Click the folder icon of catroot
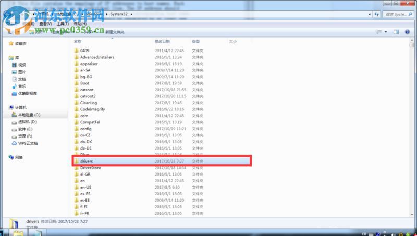417x236 pixels. click(x=77, y=90)
